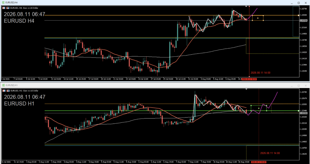
Task: Click the red-blue chart icon beside the EURUSD, H1 label
Action: [8, 91]
